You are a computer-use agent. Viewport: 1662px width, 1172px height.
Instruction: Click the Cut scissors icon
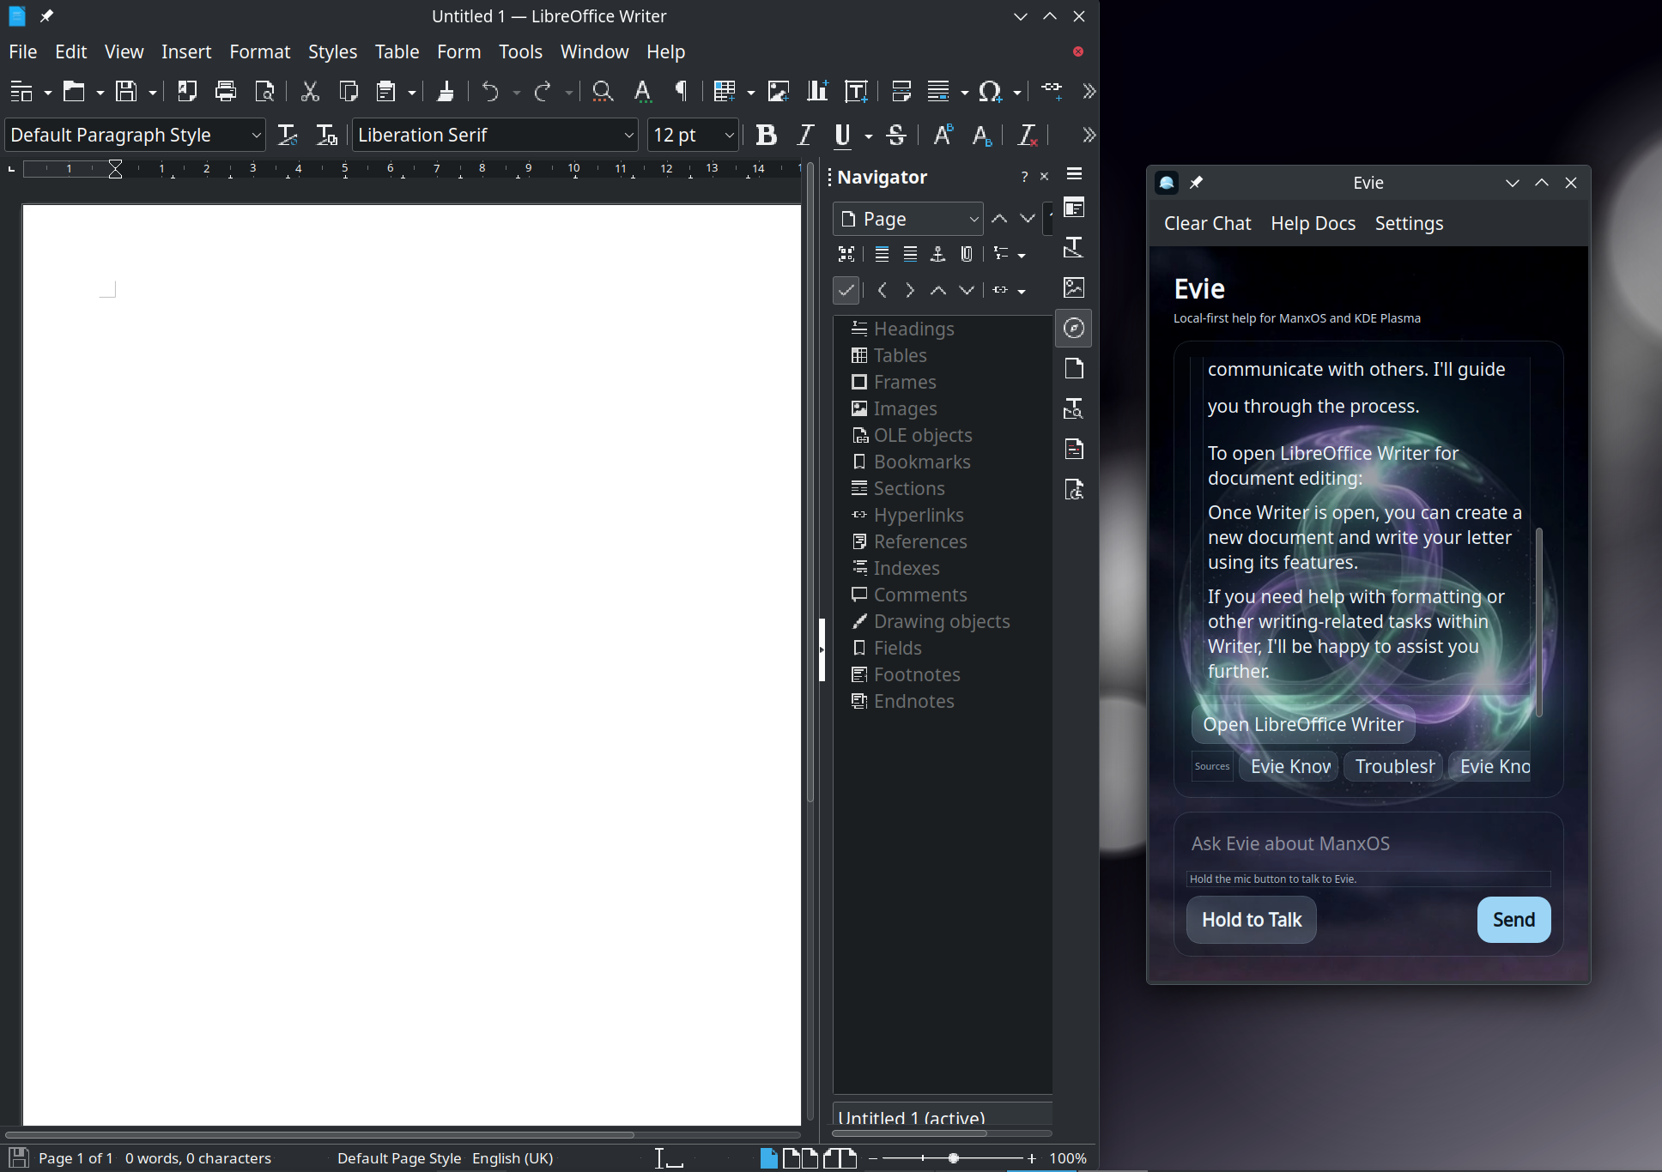point(310,91)
